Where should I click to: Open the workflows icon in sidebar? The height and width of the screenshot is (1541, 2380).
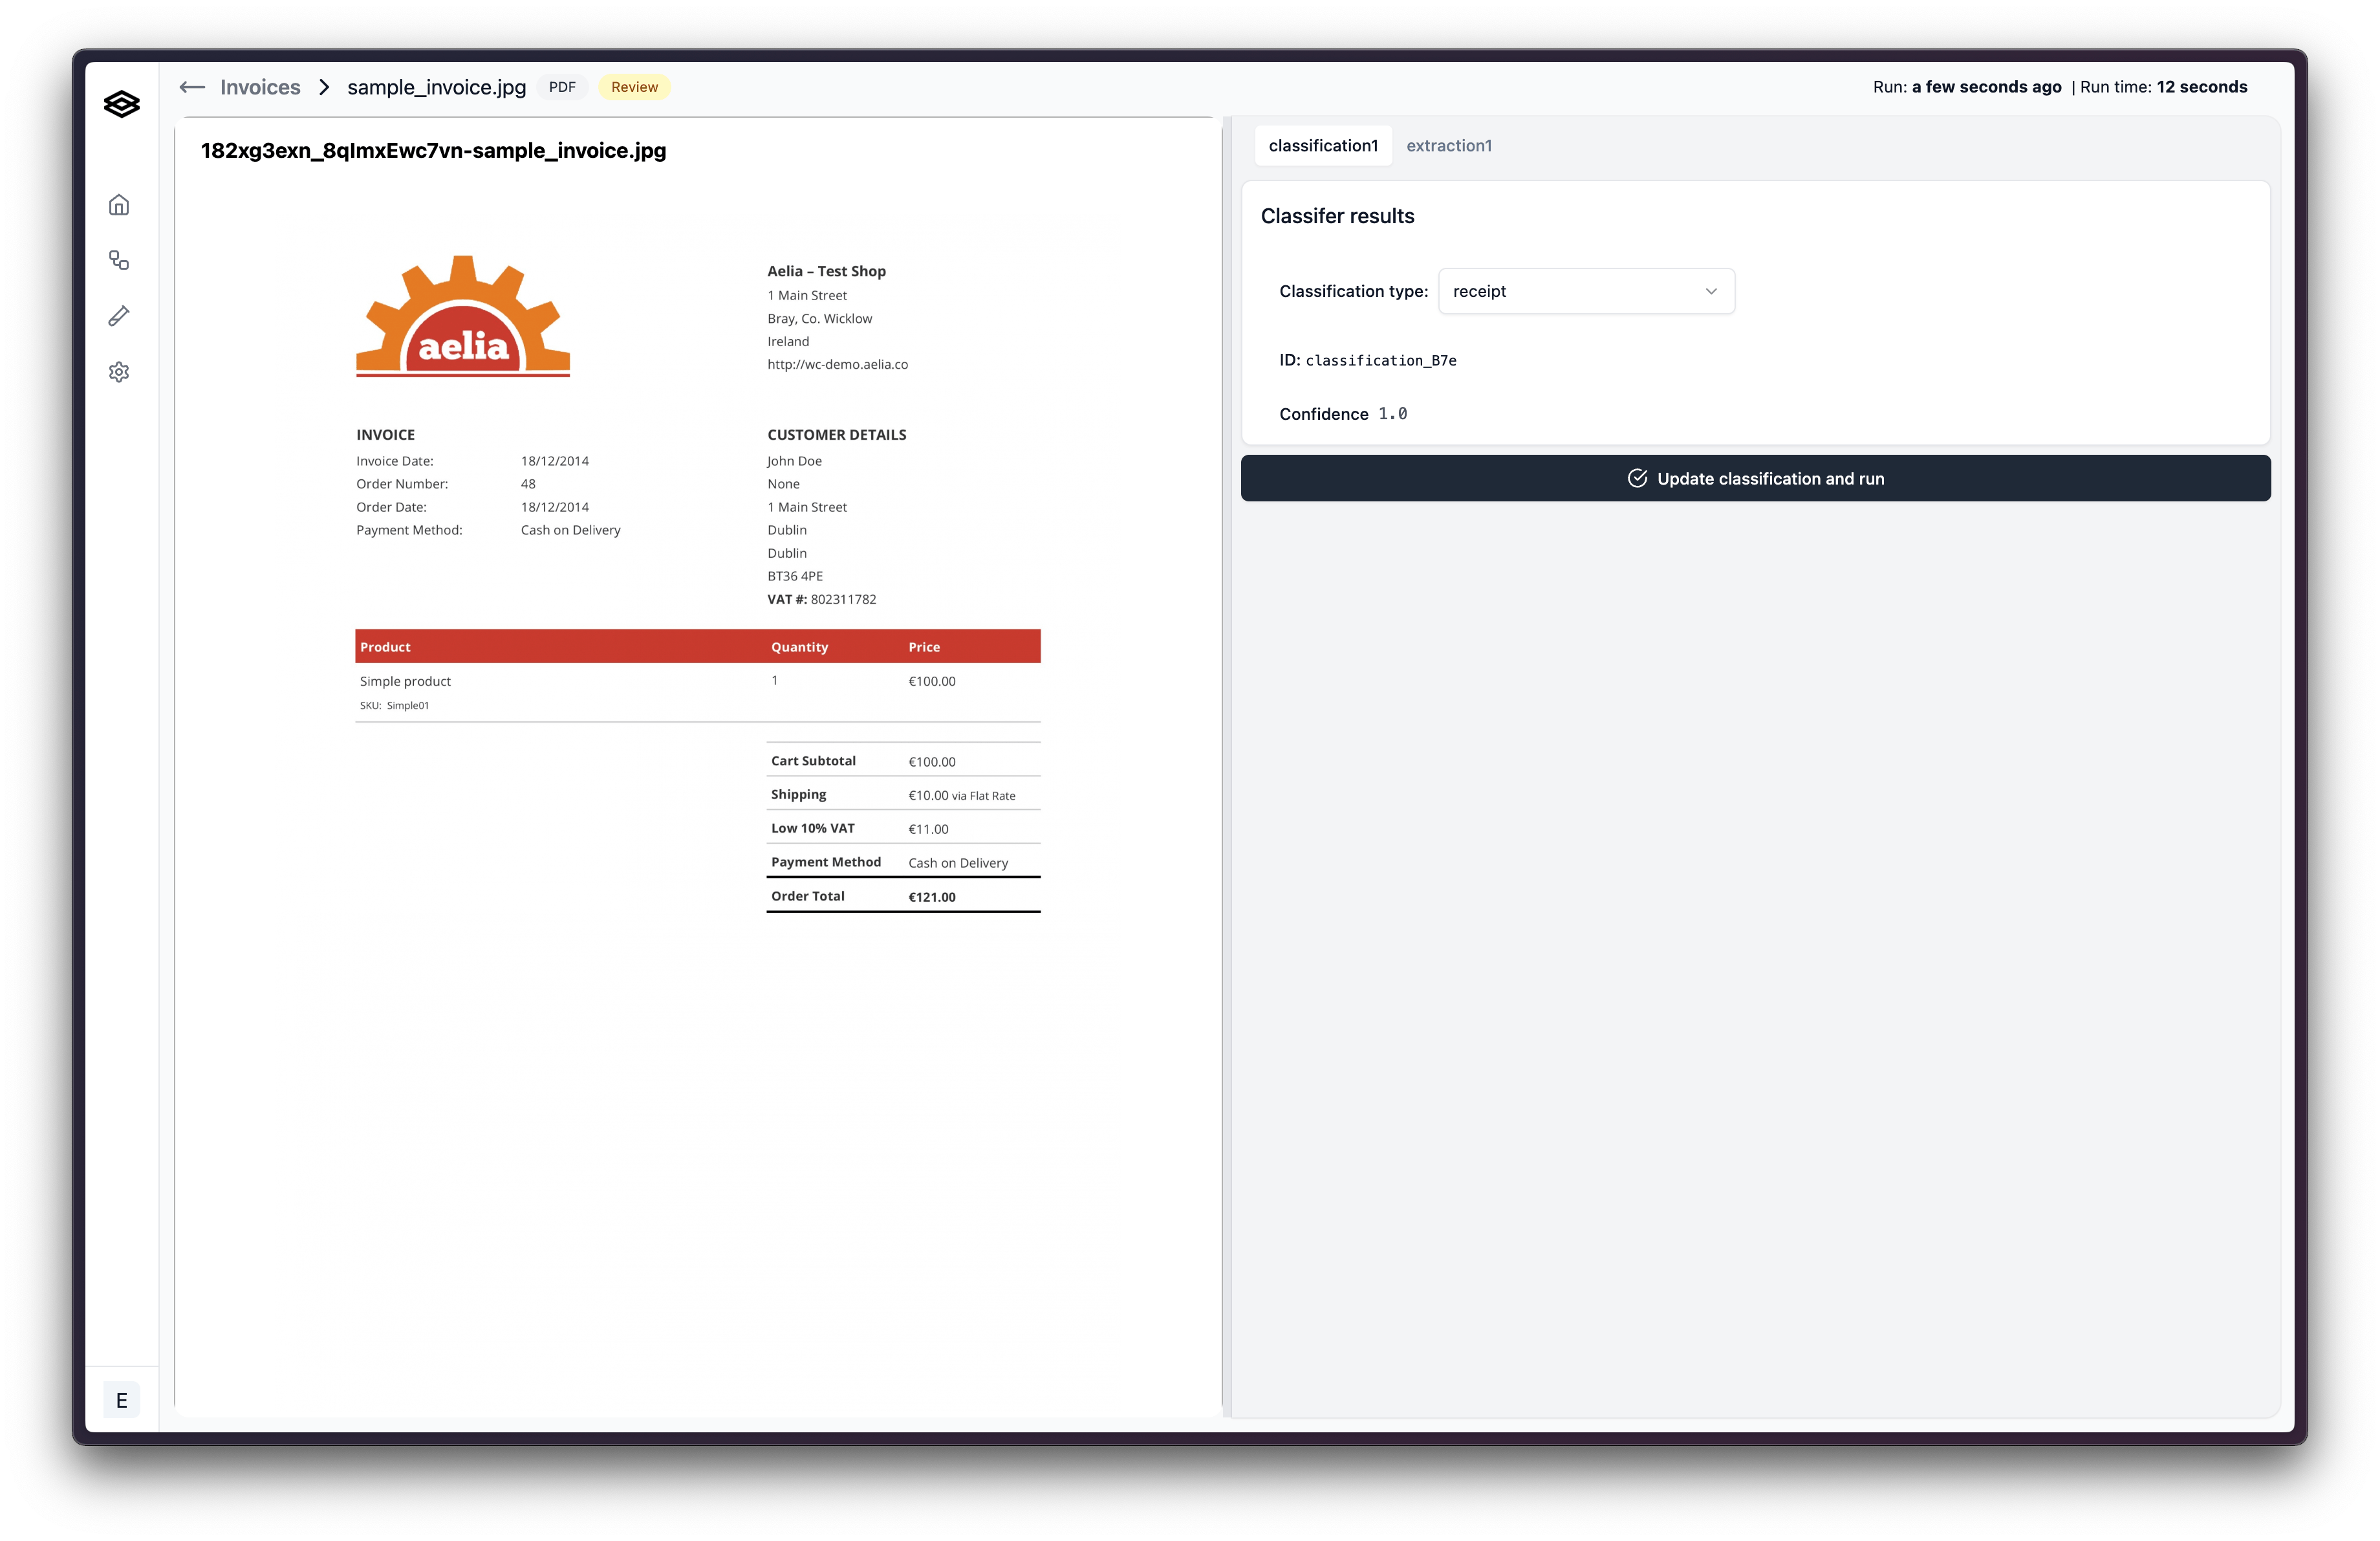(x=119, y=261)
